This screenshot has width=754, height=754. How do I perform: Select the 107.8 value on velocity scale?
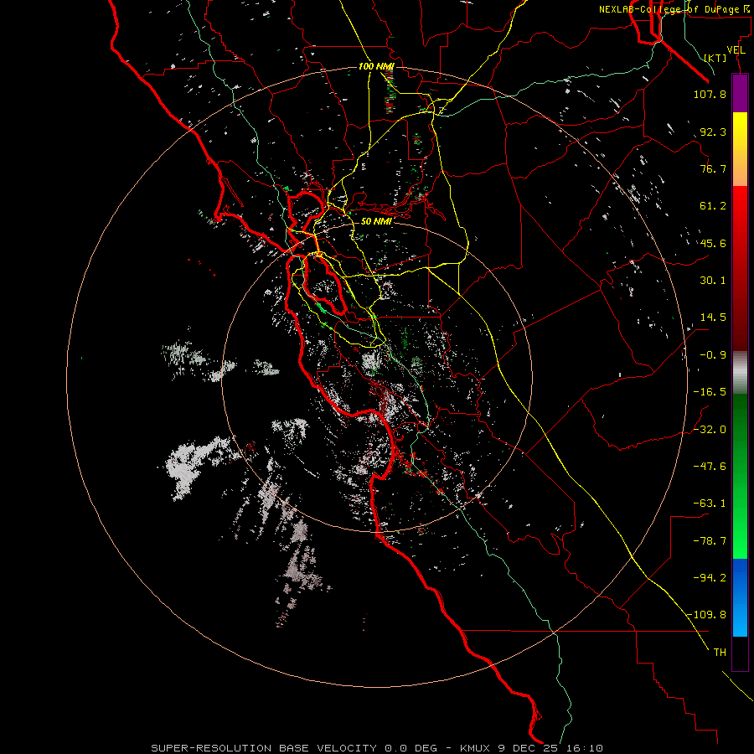(x=710, y=94)
